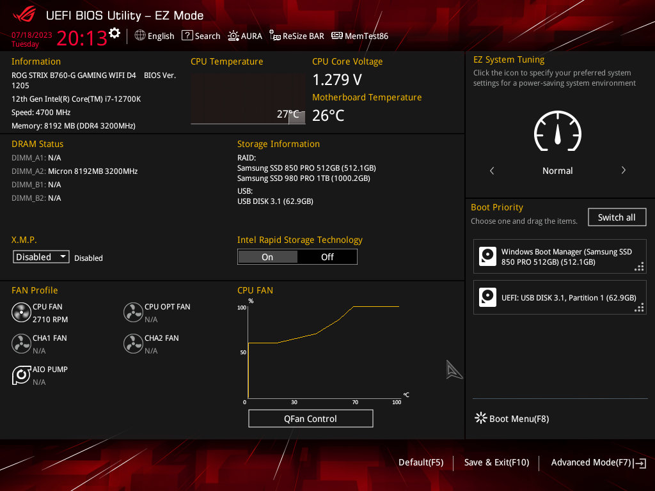Screen dimensions: 655x491
Task: Click Samsung SSD 850 PRO 512GB storage entry
Action: (x=306, y=168)
